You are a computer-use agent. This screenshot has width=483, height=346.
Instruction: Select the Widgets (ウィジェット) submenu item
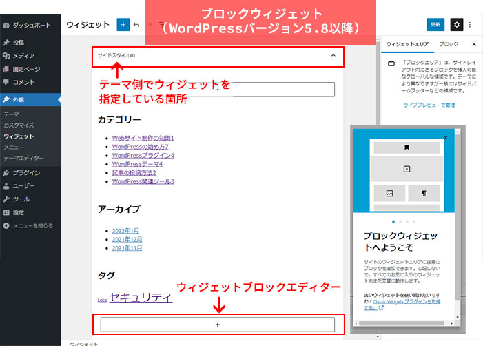coord(19,136)
